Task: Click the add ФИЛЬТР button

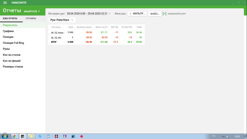Action: [x=137, y=14]
